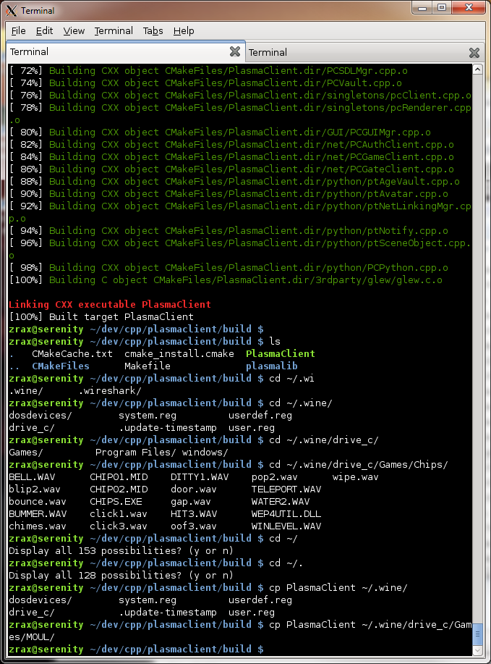The height and width of the screenshot is (664, 491).
Task: Open the Edit menu
Action: coord(44,31)
